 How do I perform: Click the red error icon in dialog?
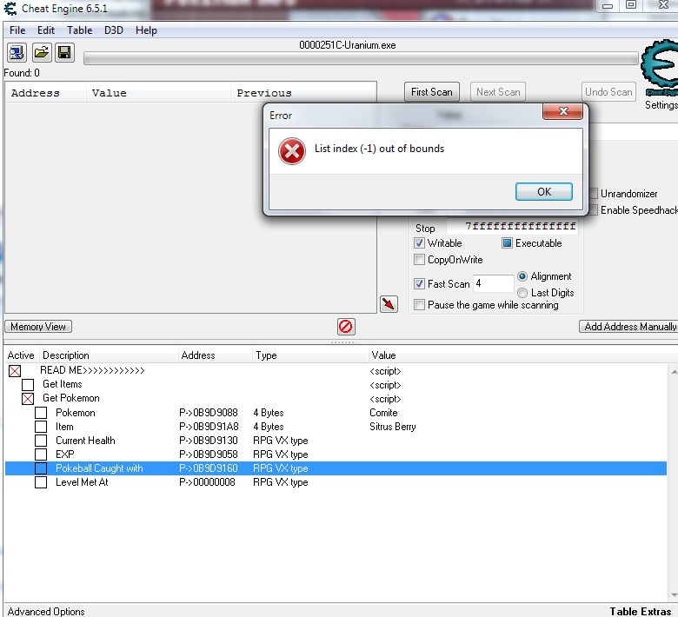[292, 151]
